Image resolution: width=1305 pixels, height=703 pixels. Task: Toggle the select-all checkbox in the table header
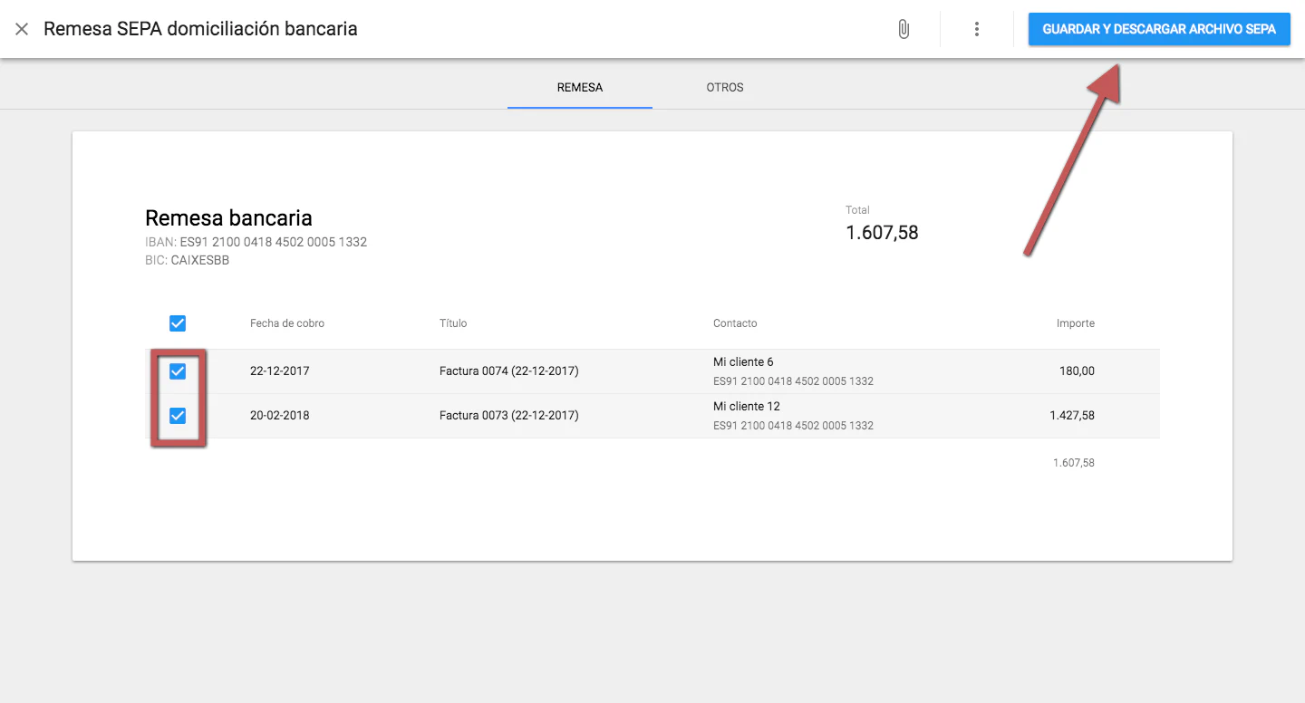point(177,323)
